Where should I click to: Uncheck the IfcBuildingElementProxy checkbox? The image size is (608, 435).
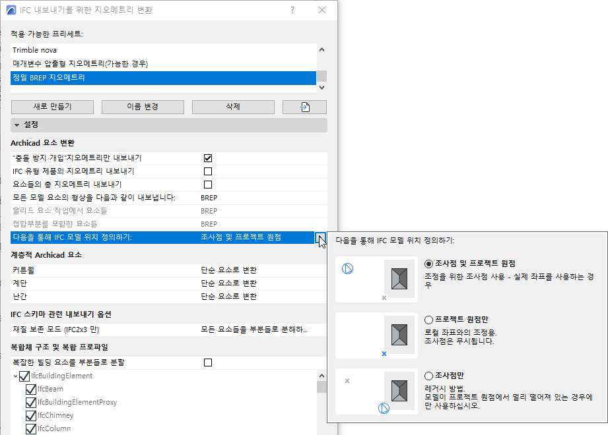[x=31, y=403]
